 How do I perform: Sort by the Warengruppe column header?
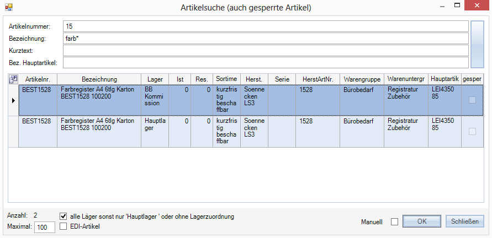coord(362,79)
